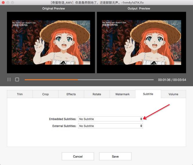Go to the Effects tab
The height and width of the screenshot is (165, 193).
[x=71, y=94]
